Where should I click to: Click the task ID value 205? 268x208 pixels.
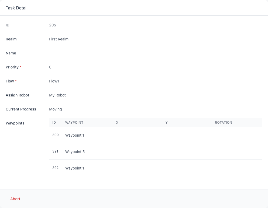coord(53,25)
